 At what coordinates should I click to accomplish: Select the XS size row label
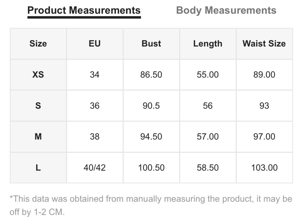(38, 75)
